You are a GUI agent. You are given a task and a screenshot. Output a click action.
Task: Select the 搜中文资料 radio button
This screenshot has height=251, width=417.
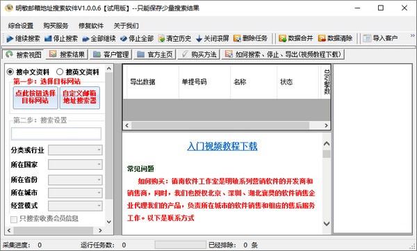click(10, 72)
